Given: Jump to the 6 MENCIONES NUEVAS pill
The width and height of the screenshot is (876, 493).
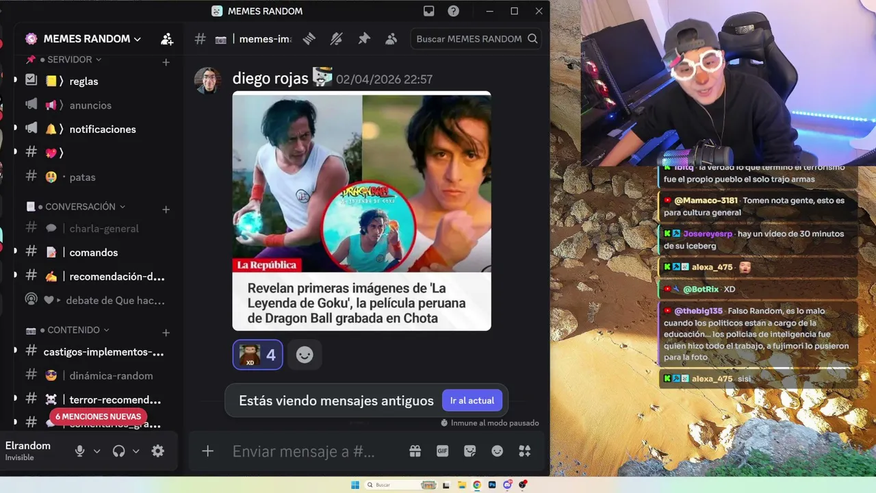Looking at the screenshot, I should click(98, 416).
